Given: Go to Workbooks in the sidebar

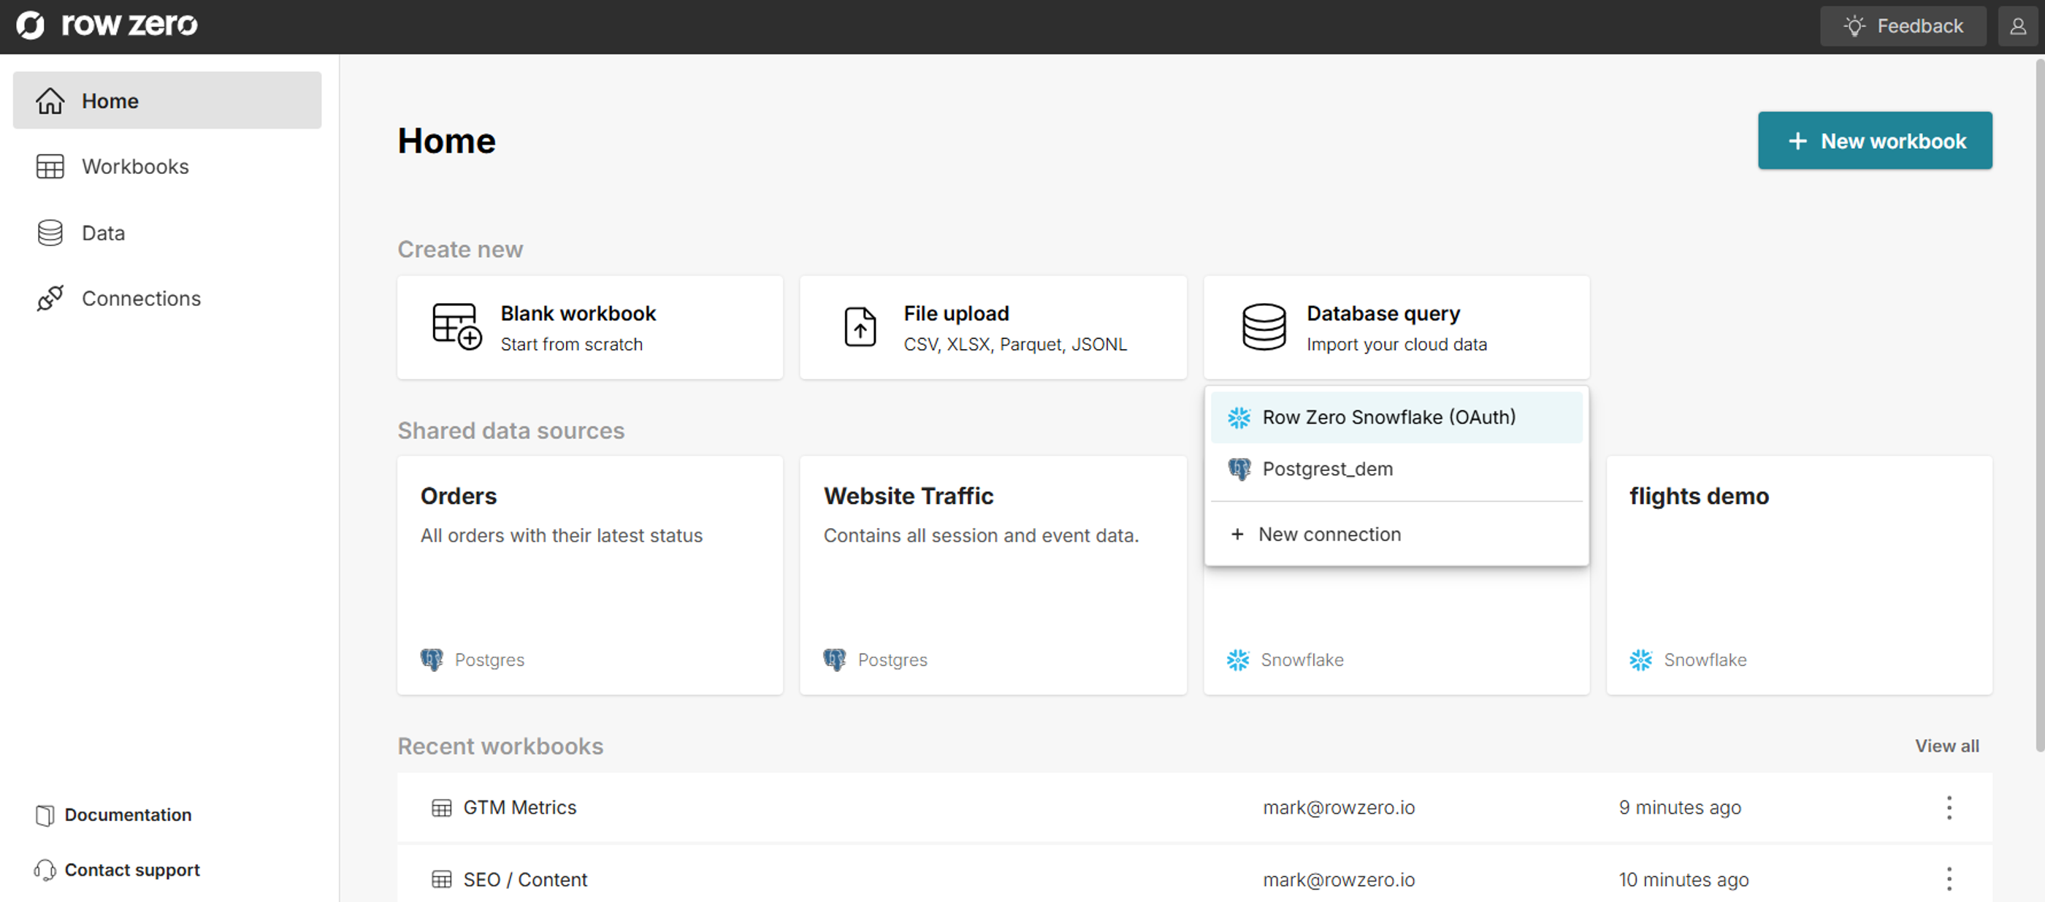Looking at the screenshot, I should [x=135, y=167].
